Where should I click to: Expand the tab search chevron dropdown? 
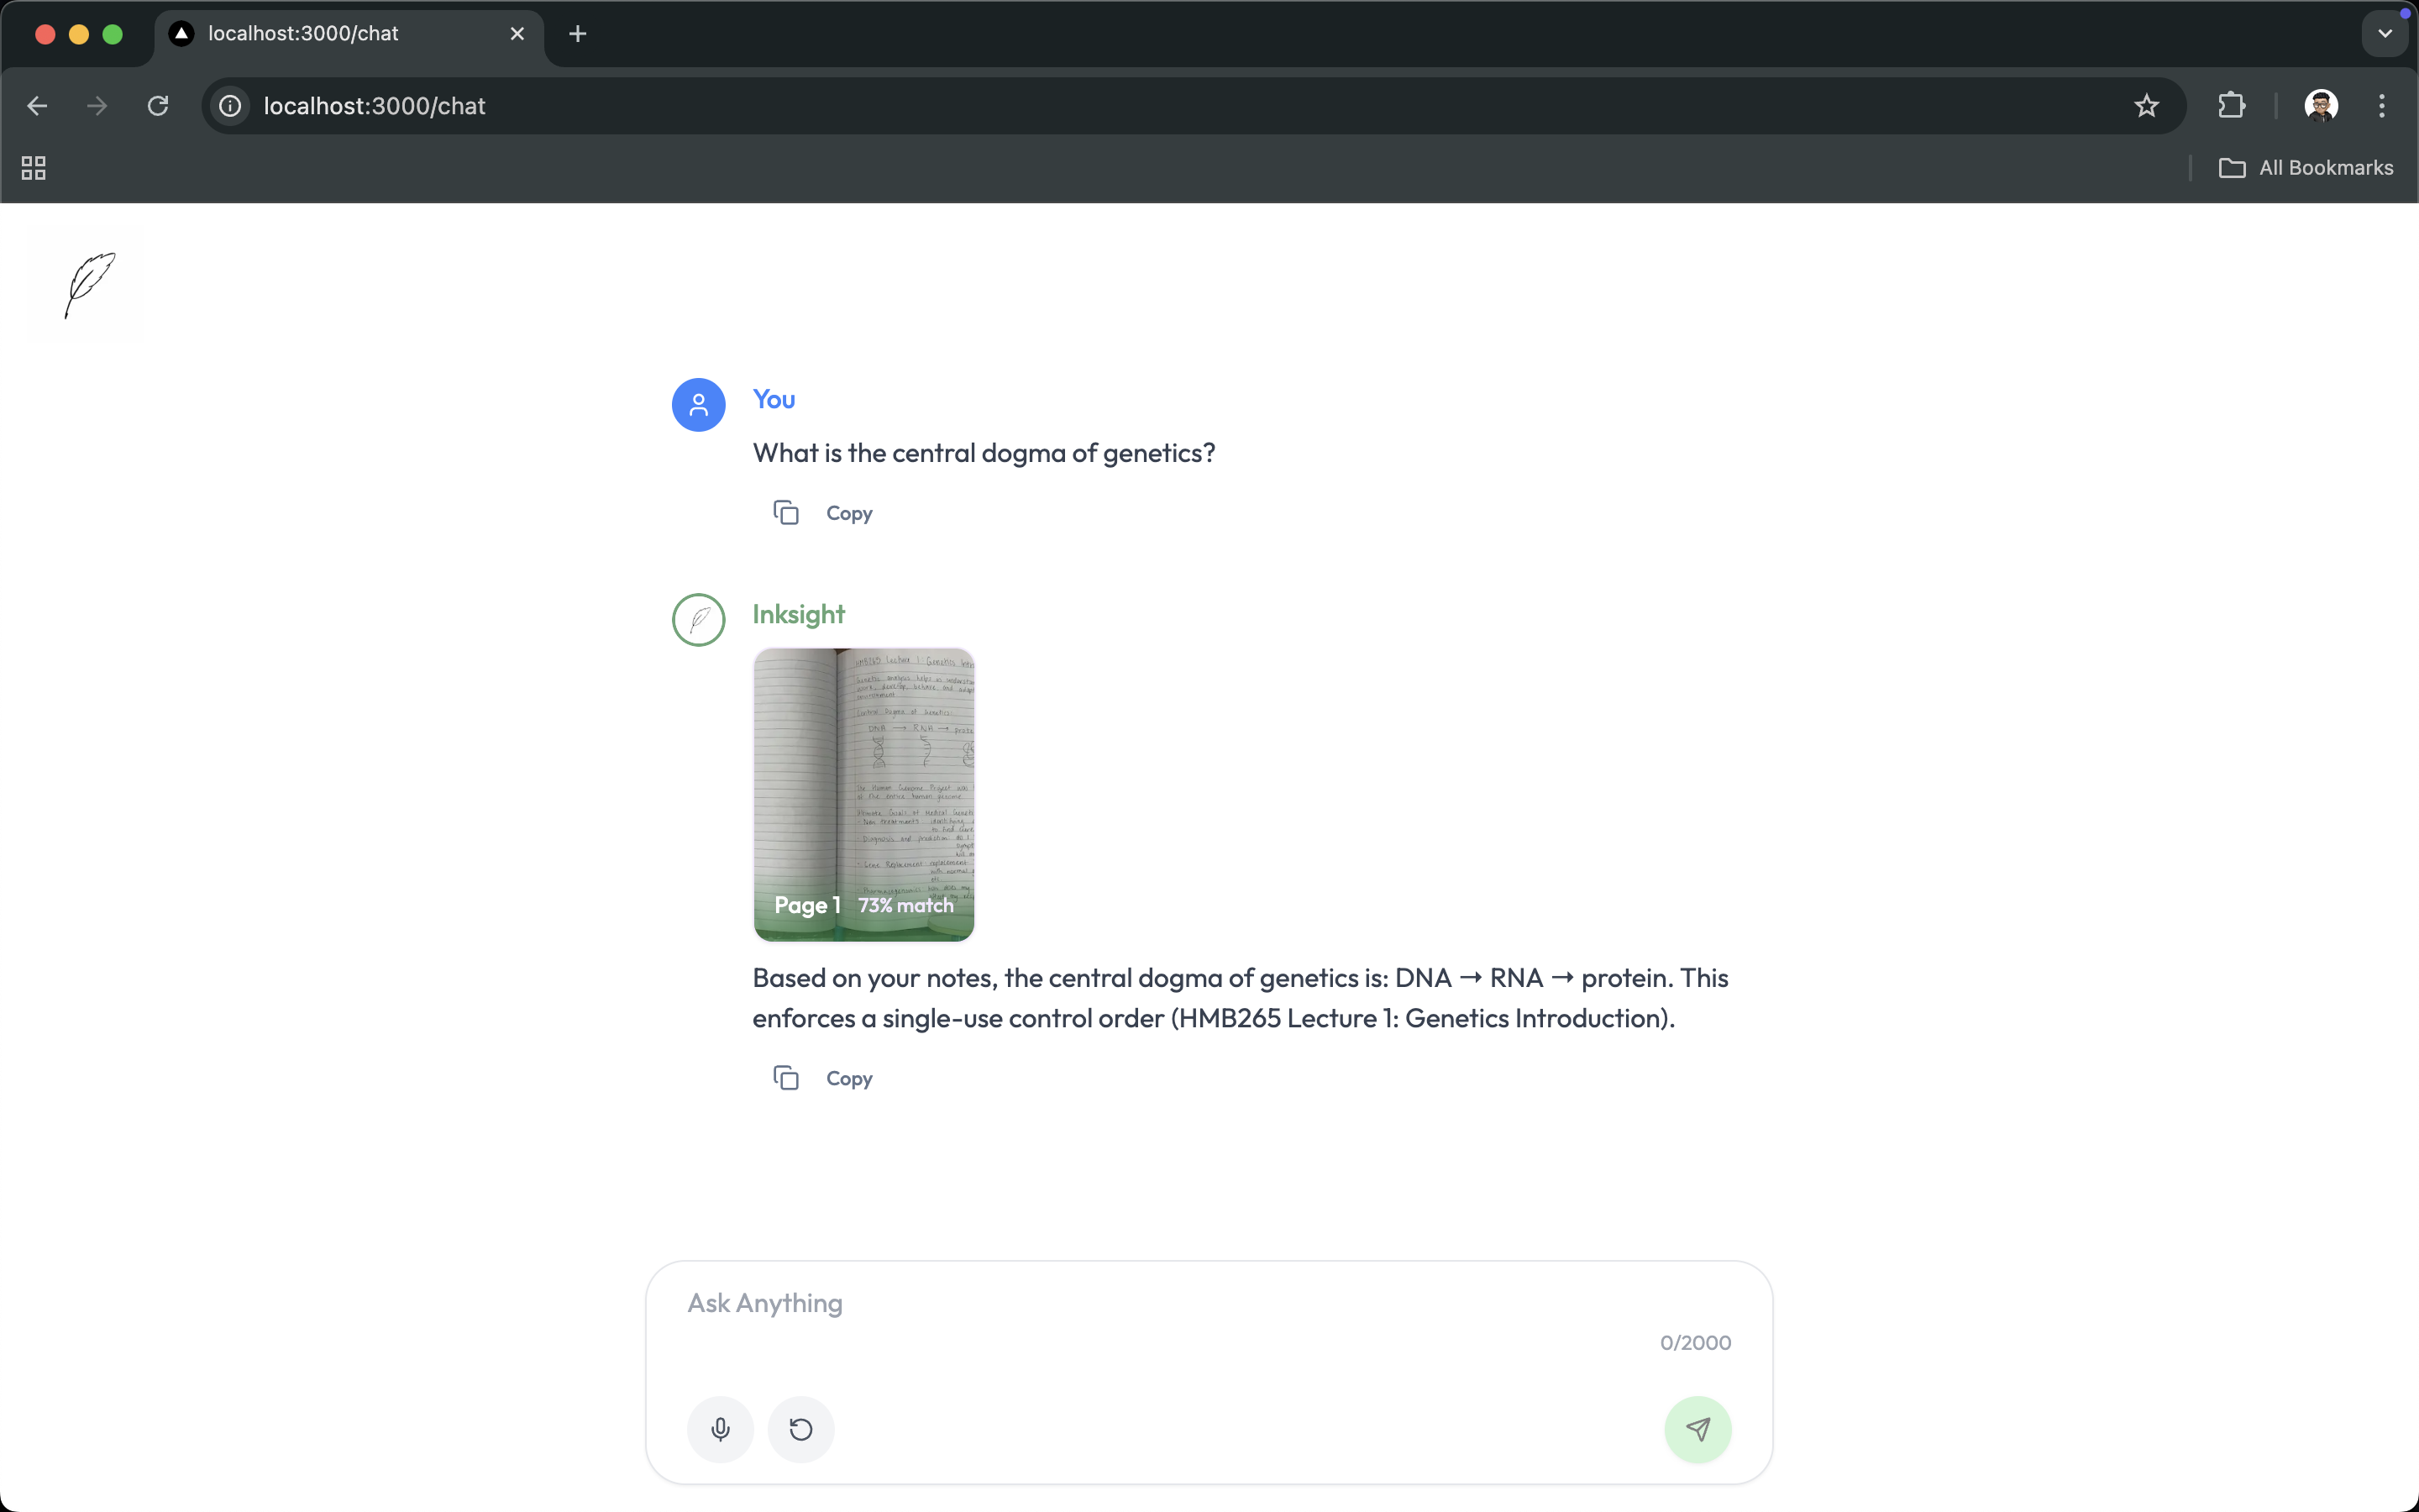coord(2385,34)
